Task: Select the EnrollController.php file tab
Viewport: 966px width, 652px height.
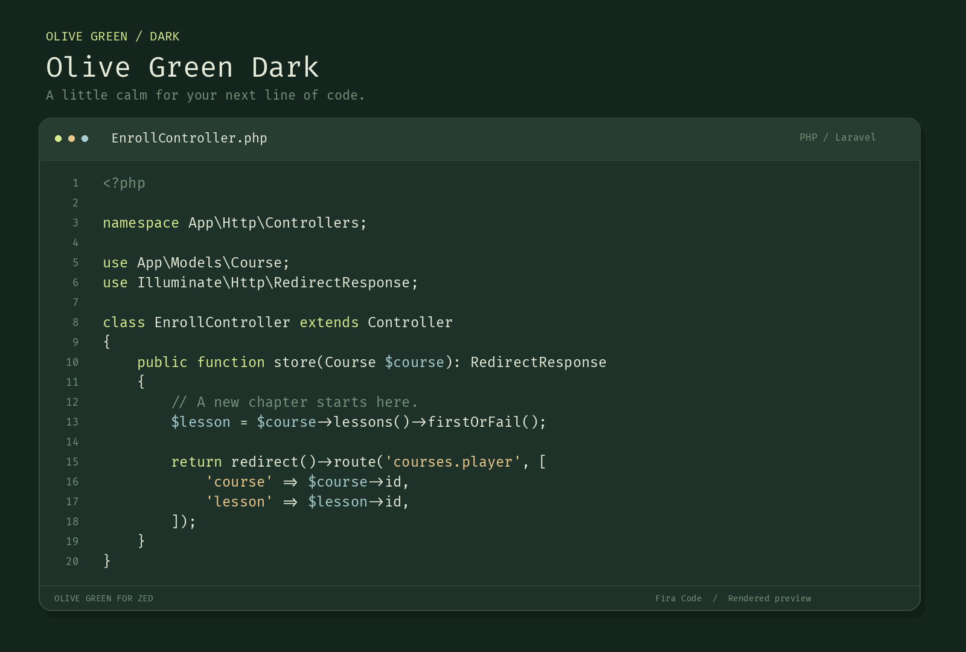Action: [189, 138]
